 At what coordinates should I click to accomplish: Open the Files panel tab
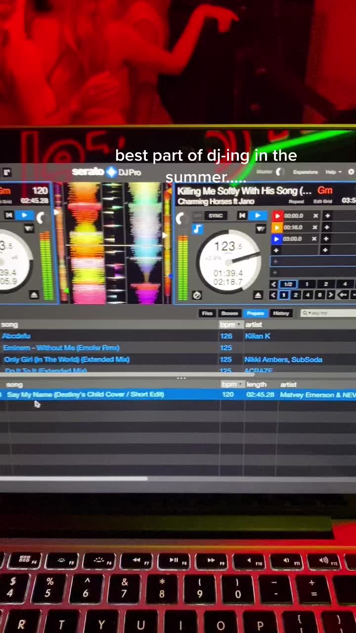pyautogui.click(x=207, y=313)
